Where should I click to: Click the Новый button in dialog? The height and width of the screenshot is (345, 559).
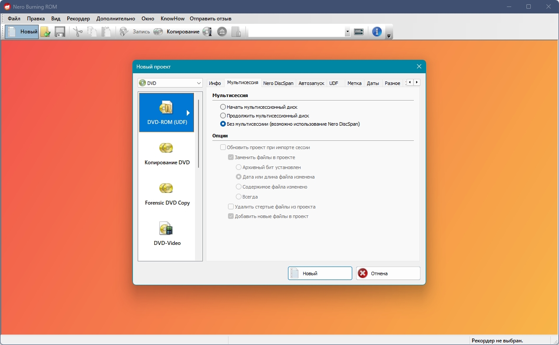pos(320,273)
